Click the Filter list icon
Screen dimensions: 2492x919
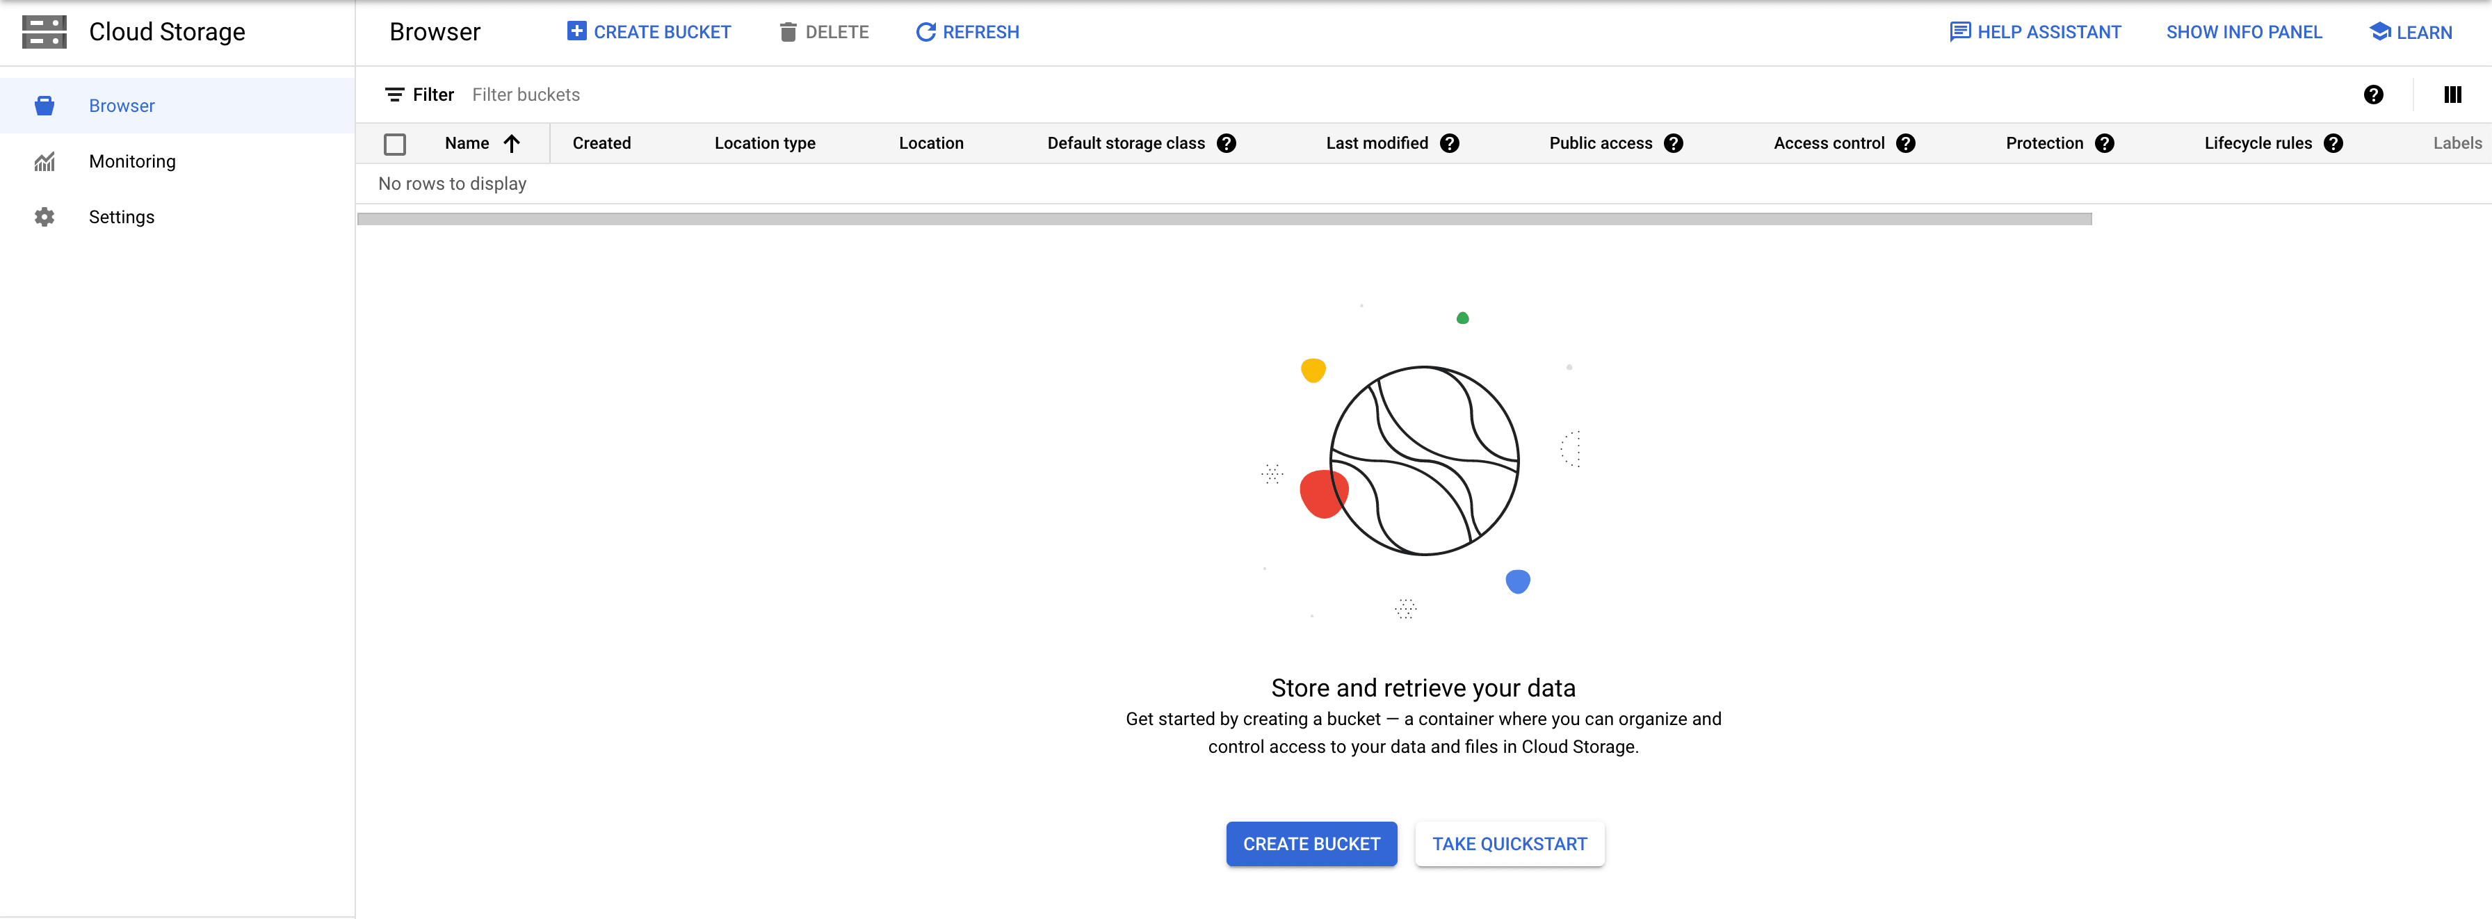point(395,95)
